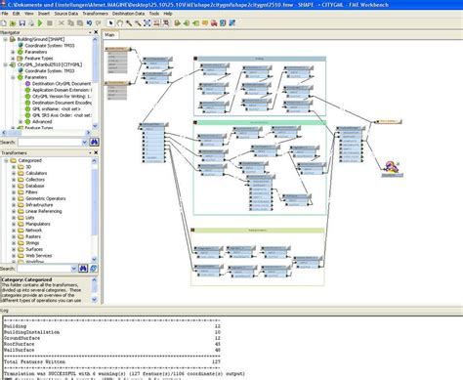The width and height of the screenshot is (463, 380).
Task: Save the workspace with the floppy icon
Action: 22,22
